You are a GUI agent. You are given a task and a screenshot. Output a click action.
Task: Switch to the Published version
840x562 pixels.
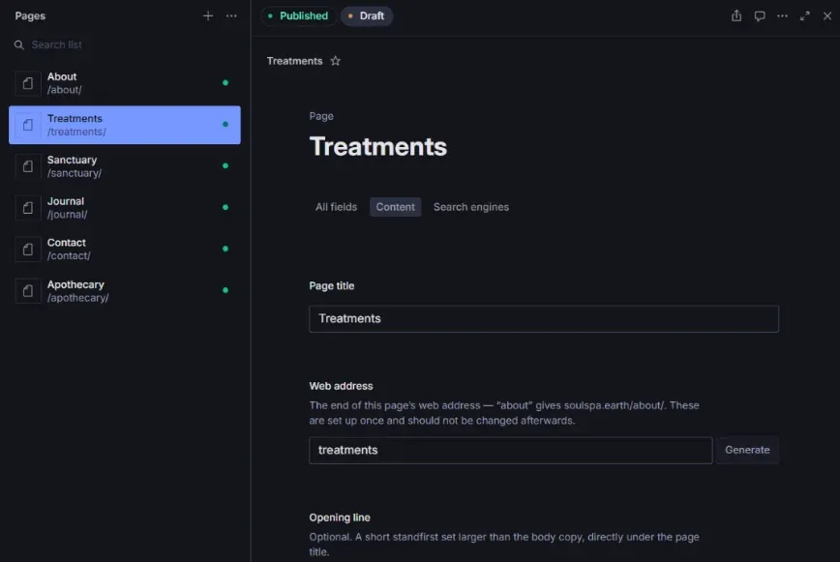[x=298, y=16]
